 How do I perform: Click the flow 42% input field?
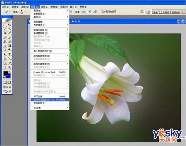(84, 12)
